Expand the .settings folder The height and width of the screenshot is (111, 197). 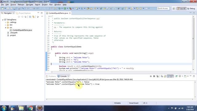(6, 23)
